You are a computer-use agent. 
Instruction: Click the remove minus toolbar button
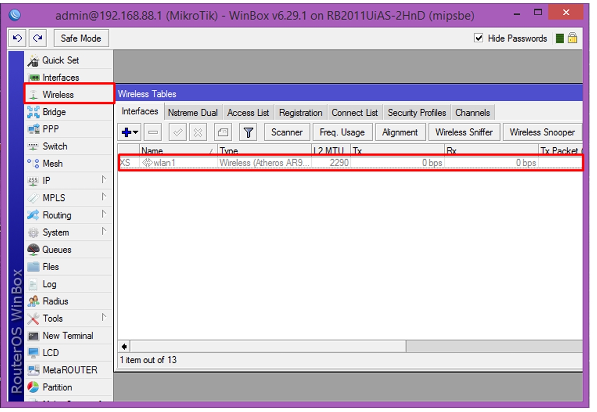tap(153, 133)
